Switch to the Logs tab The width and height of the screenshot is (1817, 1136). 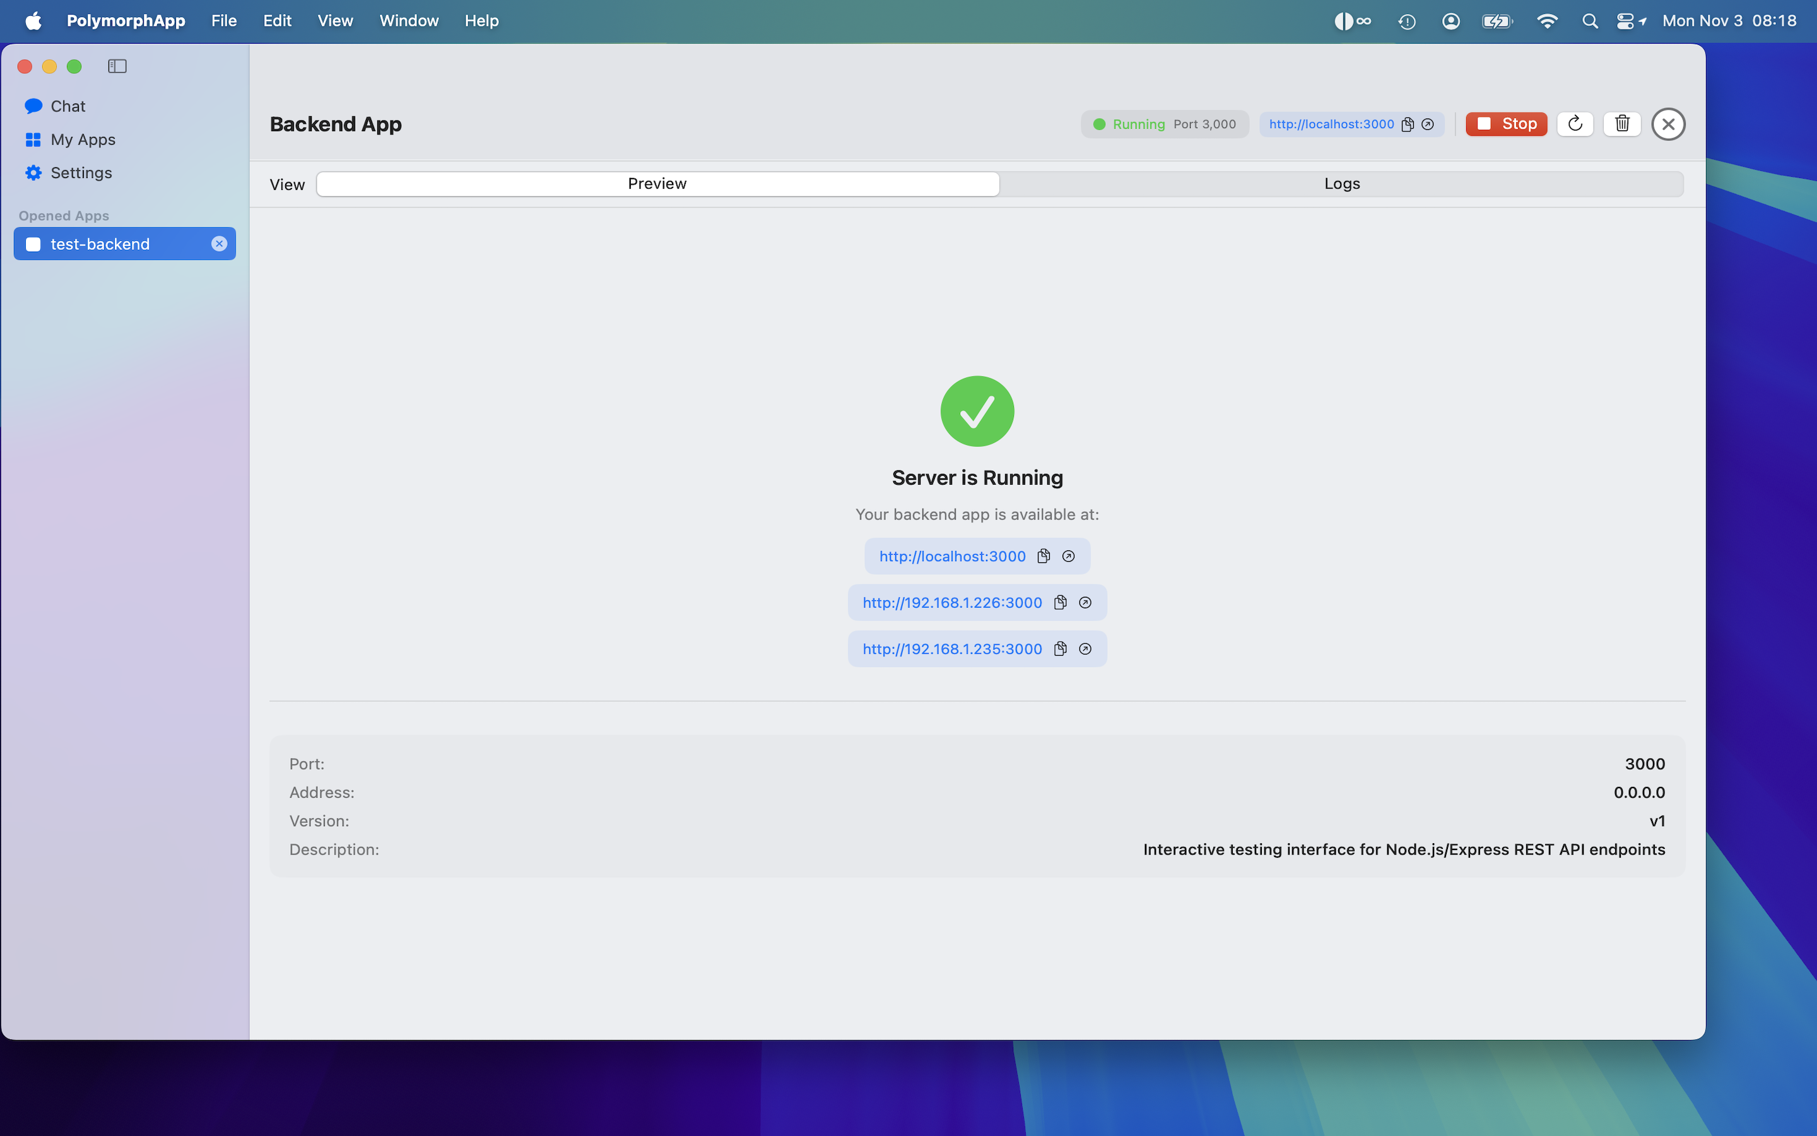[1341, 184]
